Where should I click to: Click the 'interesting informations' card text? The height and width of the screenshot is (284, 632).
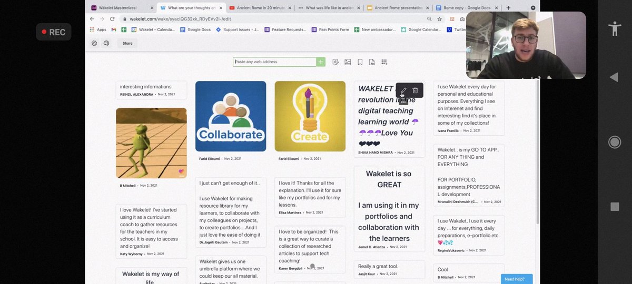(x=146, y=87)
